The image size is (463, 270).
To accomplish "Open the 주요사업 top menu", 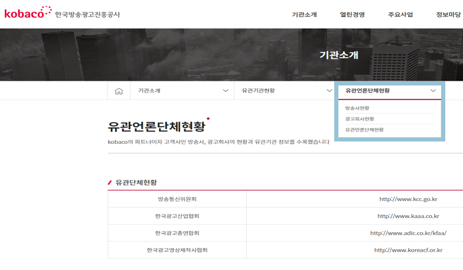I will (400, 14).
